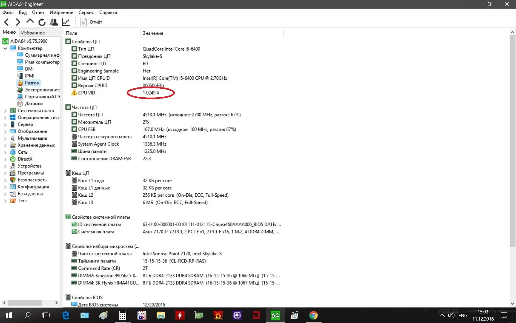Screen dimensions: 516x323
Task: Collapse the Компьютер tree node
Action: (x=5, y=48)
